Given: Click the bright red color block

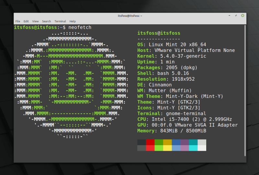Looking at the screenshot, I should [150, 148].
